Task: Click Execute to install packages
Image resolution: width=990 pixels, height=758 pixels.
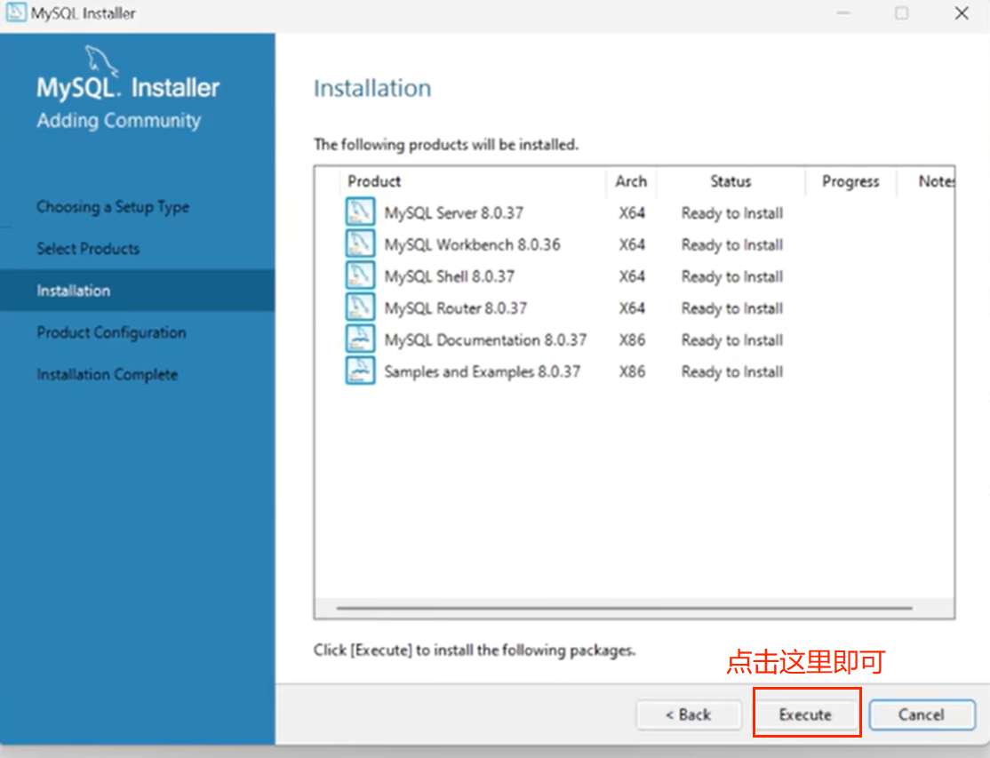Action: point(805,714)
